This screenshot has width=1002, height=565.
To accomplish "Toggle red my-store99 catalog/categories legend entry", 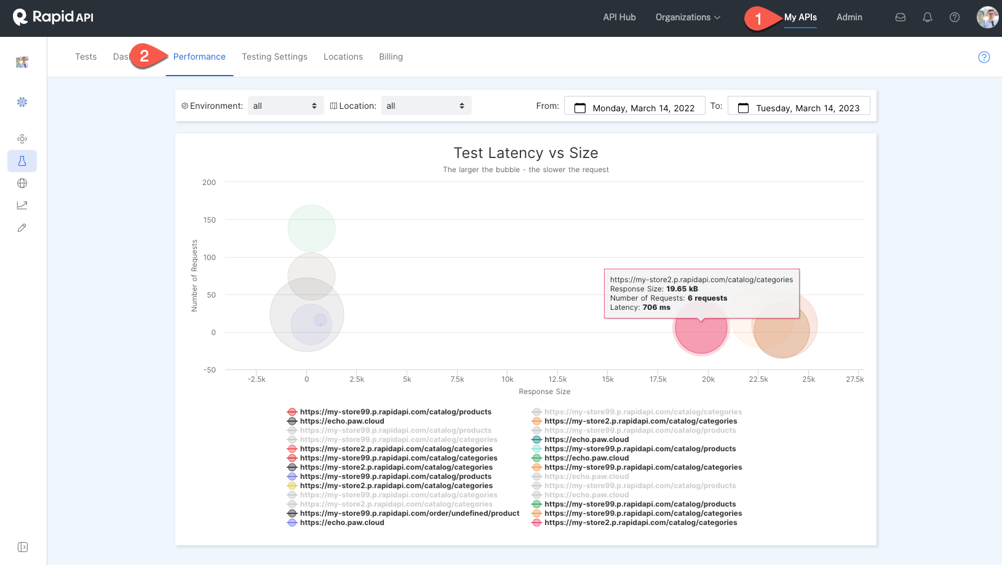I will point(392,458).
